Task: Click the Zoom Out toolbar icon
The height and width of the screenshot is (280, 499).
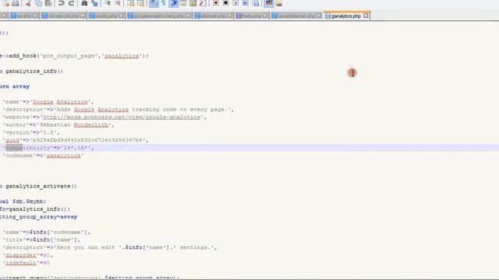Action: pyautogui.click(x=118, y=3)
